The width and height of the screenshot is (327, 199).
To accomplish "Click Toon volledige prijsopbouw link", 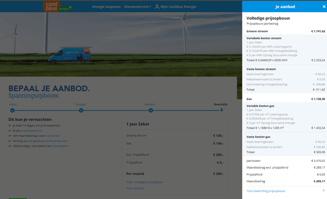I will pyautogui.click(x=145, y=182).
